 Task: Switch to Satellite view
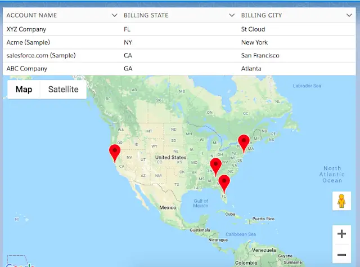(63, 90)
